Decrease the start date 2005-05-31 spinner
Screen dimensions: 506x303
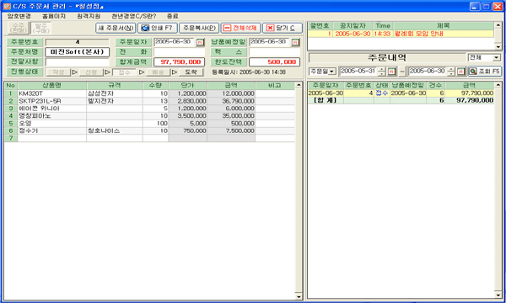pos(382,73)
